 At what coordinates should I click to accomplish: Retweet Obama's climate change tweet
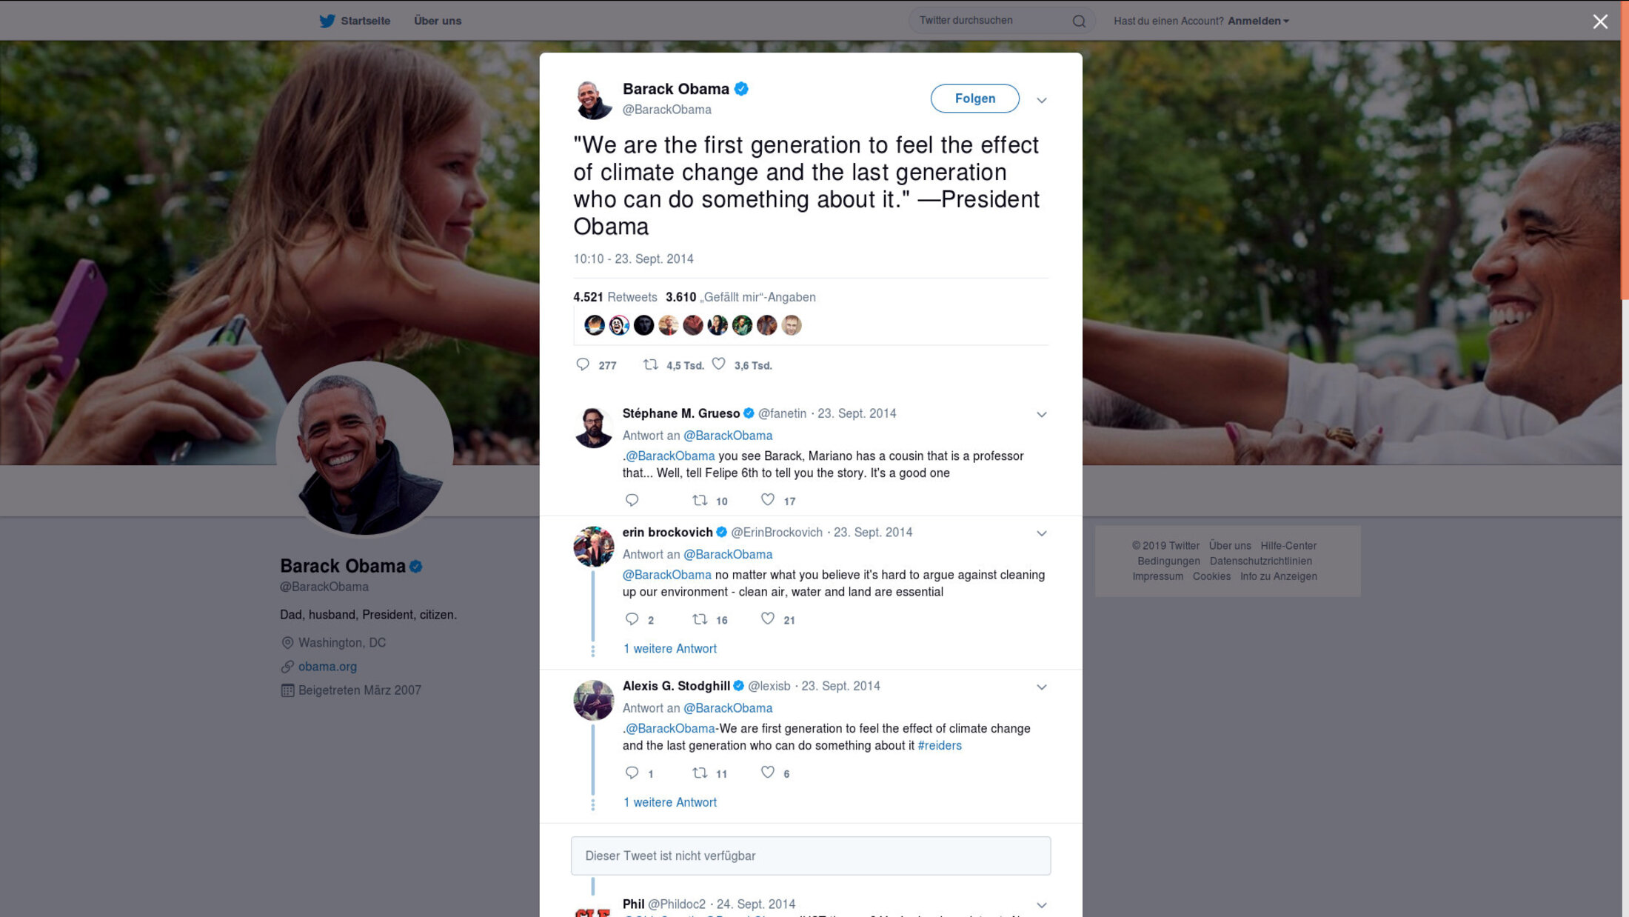(651, 364)
